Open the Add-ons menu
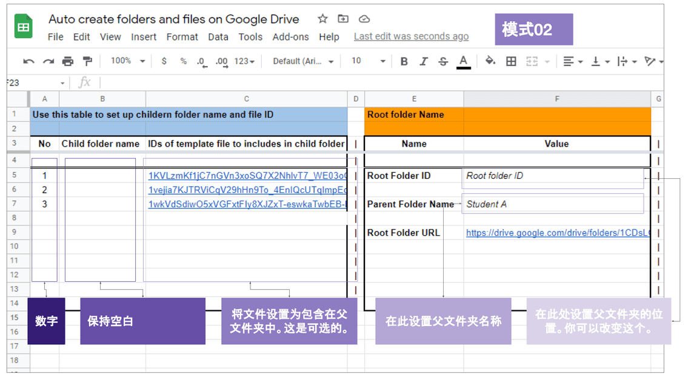Viewport: 691px width, 377px height. pos(290,37)
